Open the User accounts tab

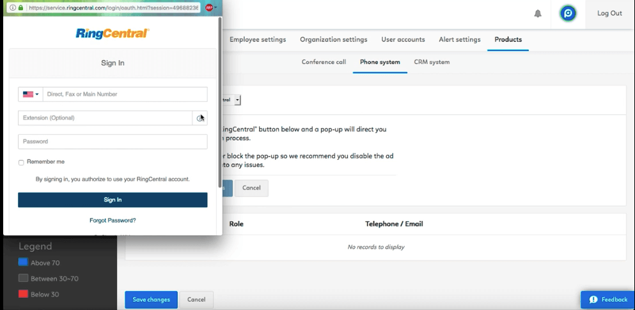[403, 40]
